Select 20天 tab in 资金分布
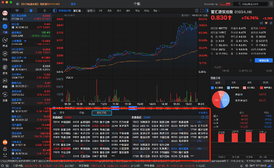 click(x=265, y=82)
